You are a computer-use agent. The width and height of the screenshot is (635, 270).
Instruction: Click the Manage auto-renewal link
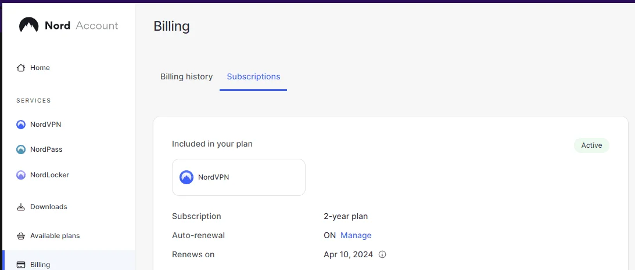pyautogui.click(x=356, y=235)
